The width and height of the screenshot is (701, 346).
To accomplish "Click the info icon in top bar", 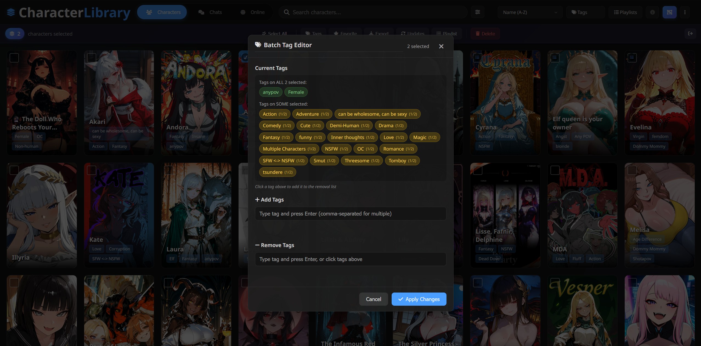I will coord(652,12).
